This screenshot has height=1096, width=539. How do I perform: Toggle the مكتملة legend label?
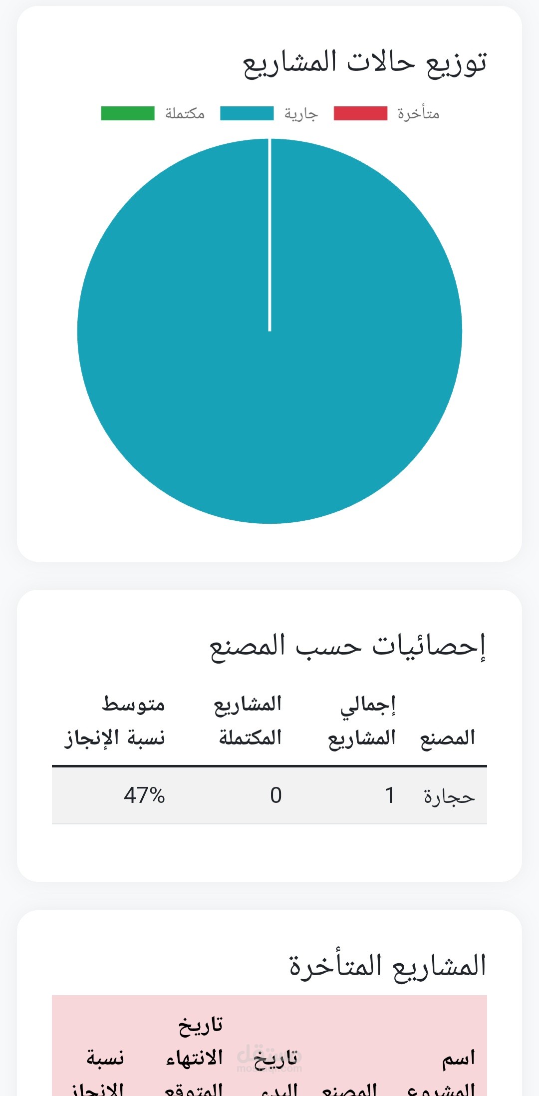[x=185, y=114]
